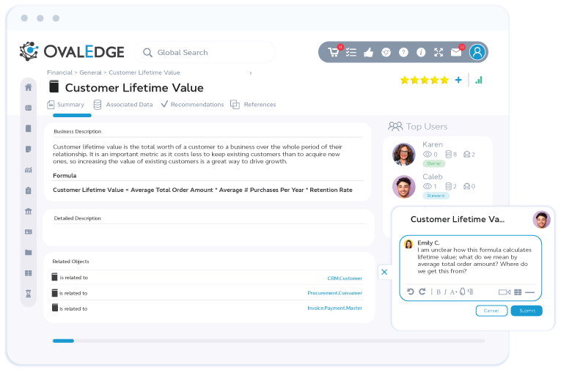Click the Customer Lifetime Value breadcrumb
The image size is (561, 370).
144,73
